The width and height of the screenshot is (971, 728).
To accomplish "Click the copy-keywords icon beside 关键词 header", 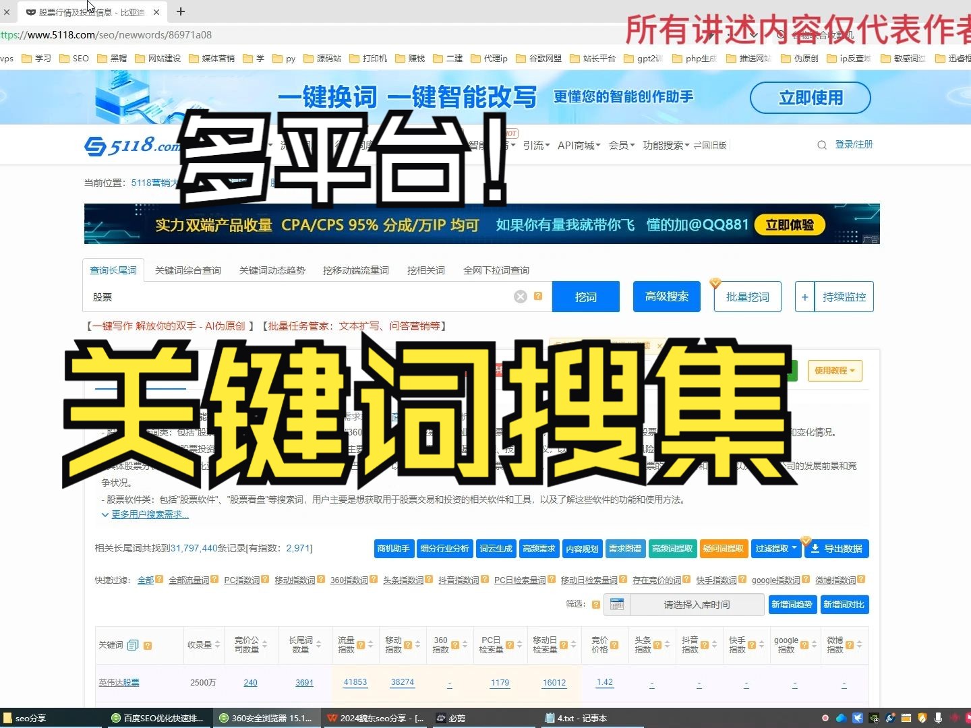I will (133, 645).
